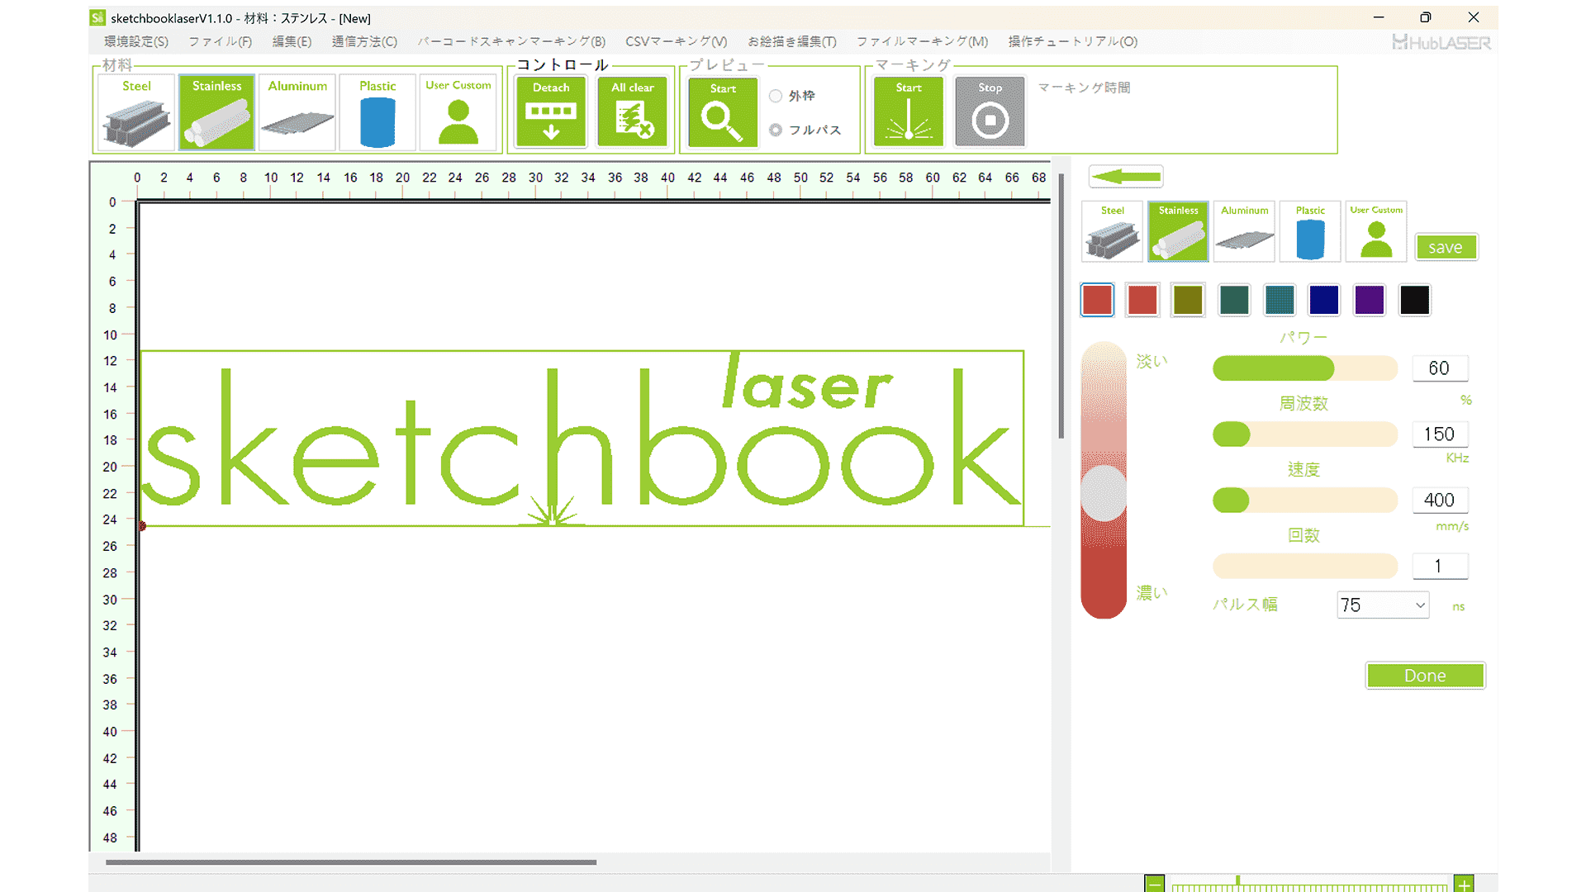Pick the olive color swatch
1586x892 pixels.
coord(1188,300)
